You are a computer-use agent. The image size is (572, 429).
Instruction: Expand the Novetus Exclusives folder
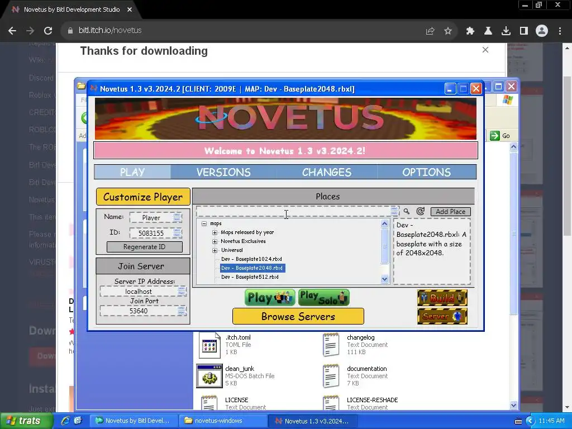coord(215,241)
